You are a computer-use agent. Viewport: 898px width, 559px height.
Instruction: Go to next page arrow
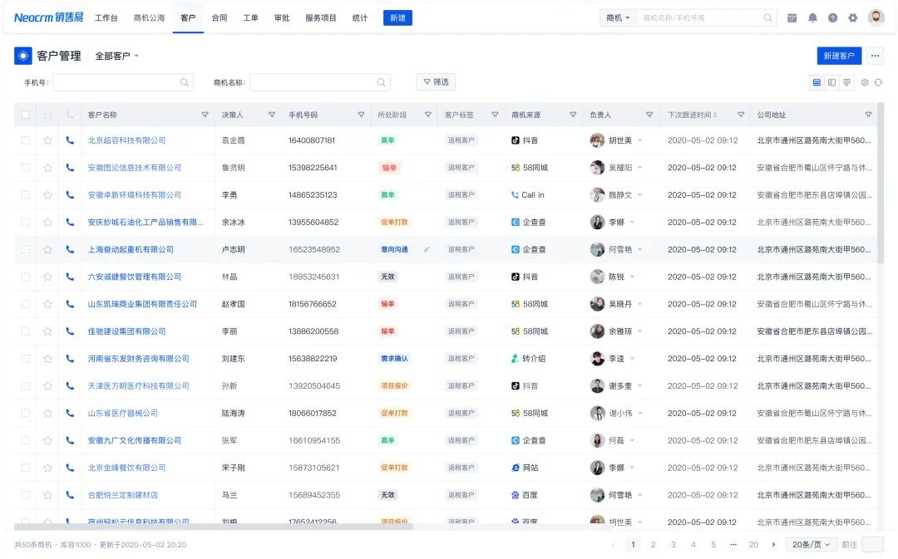774,545
